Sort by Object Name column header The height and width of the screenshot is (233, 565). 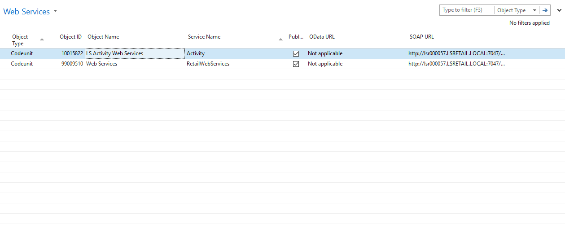pyautogui.click(x=103, y=37)
